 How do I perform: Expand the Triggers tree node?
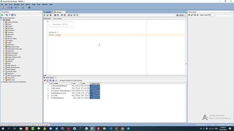[4, 41]
